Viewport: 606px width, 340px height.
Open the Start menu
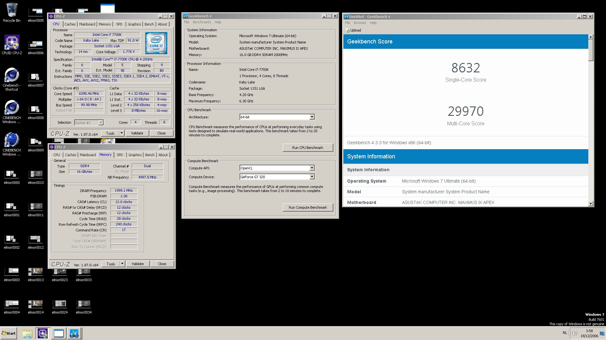tap(9, 333)
